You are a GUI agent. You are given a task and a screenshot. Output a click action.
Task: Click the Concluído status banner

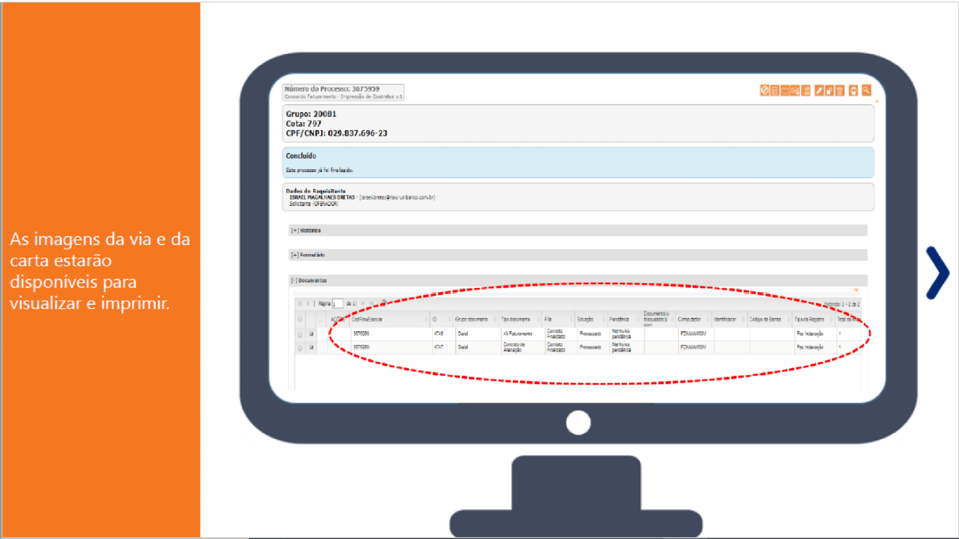tap(578, 162)
